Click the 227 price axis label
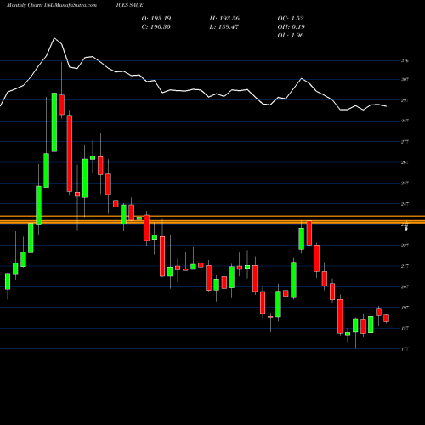The height and width of the screenshot is (425, 425). 405,246
